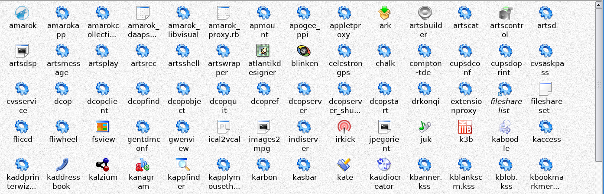Click the ical2vcal file icon
Image resolution: width=604 pixels, height=194 pixels.
224,127
